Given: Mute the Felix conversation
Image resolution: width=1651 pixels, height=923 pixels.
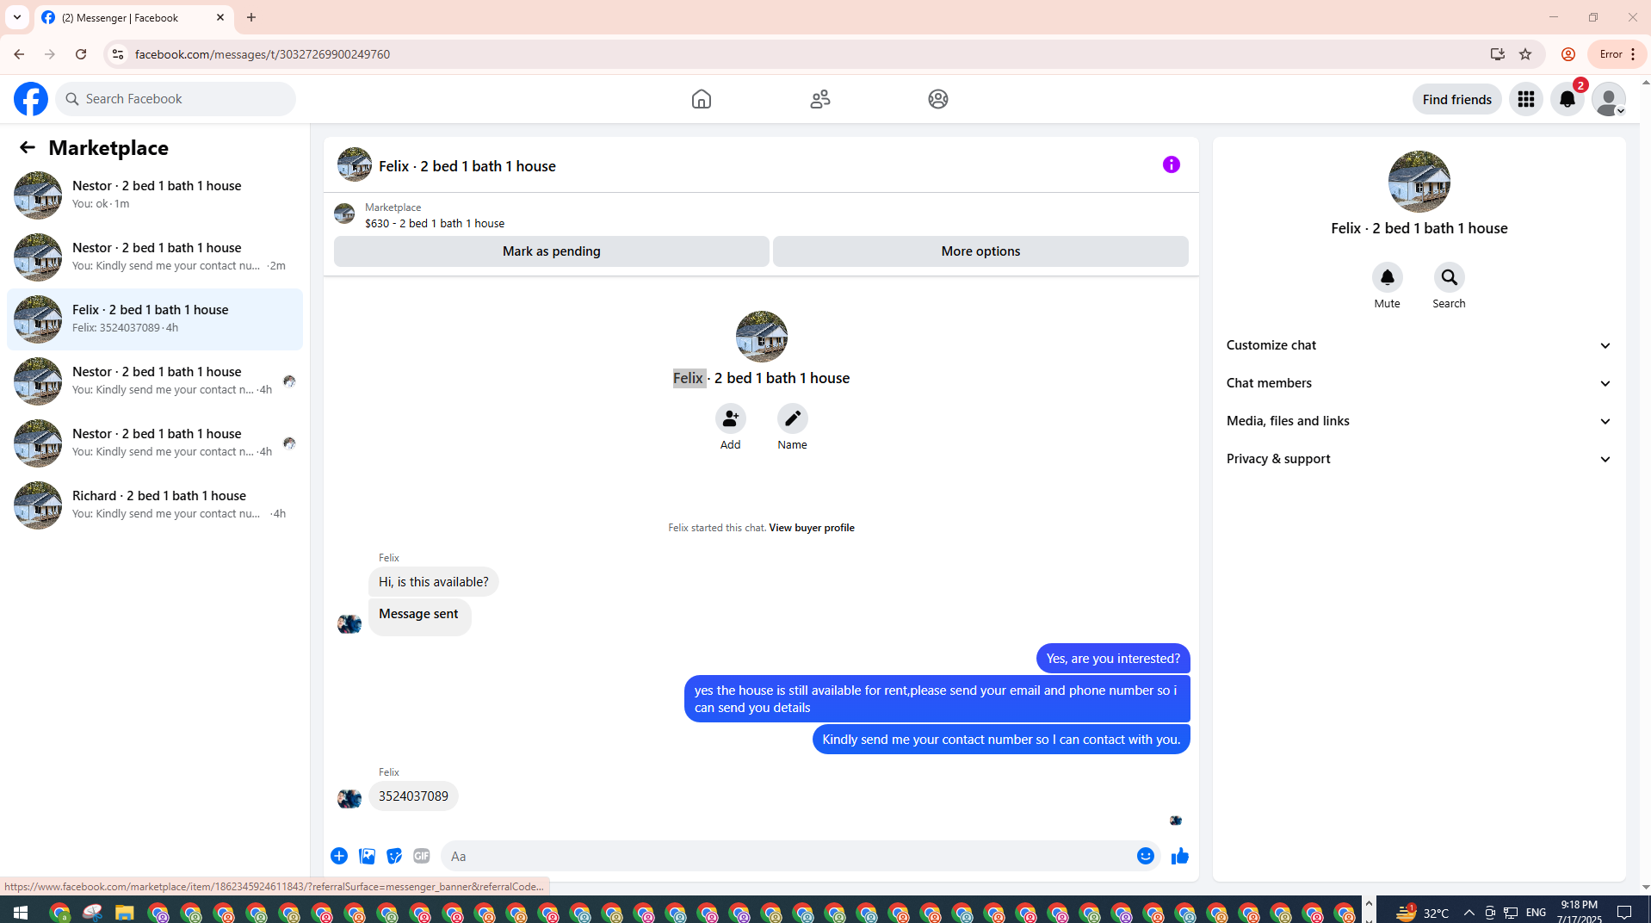Looking at the screenshot, I should tap(1387, 277).
